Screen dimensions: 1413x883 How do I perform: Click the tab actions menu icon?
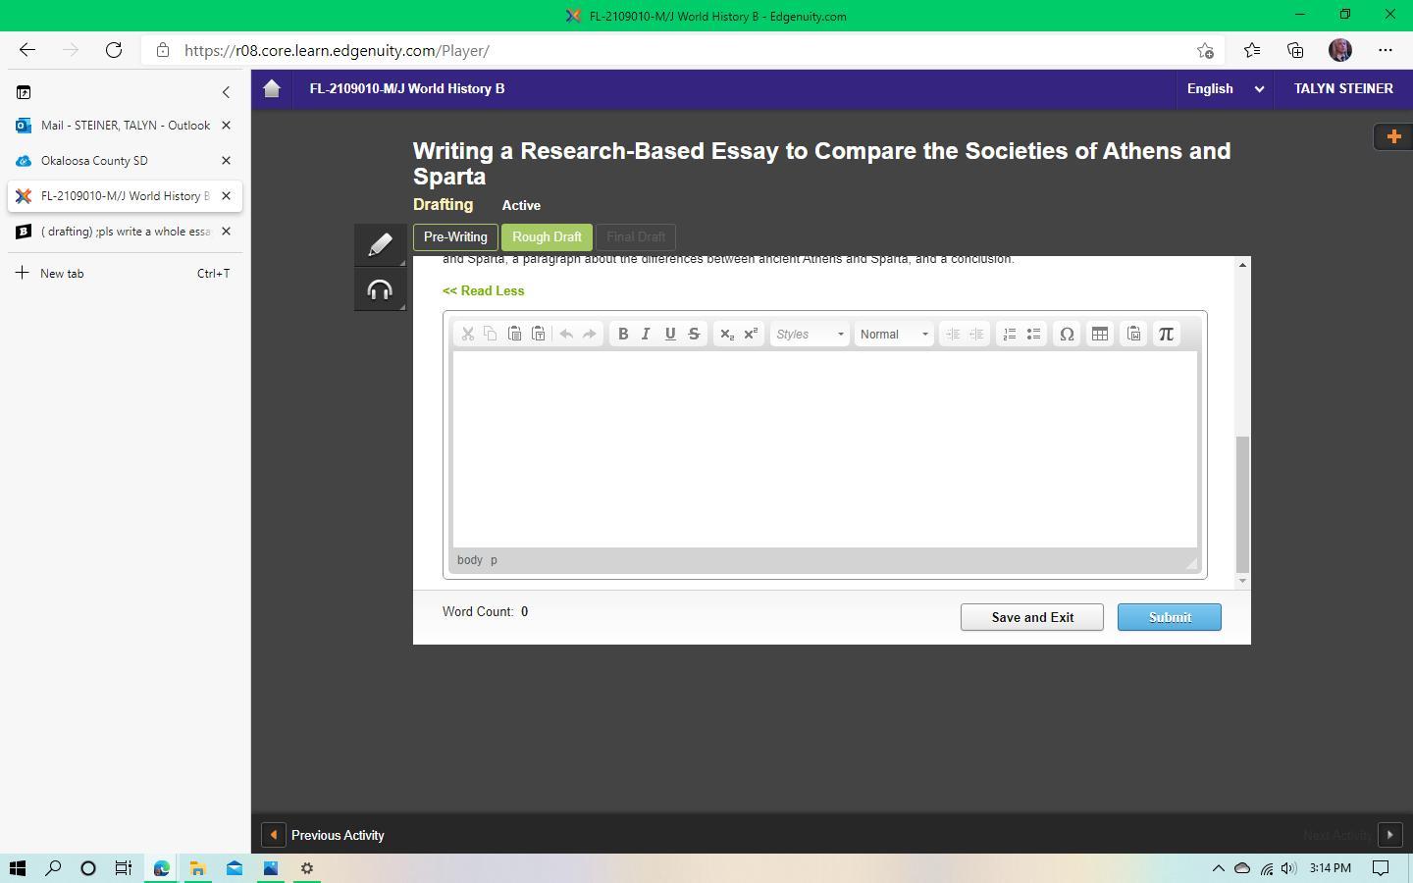(x=24, y=92)
